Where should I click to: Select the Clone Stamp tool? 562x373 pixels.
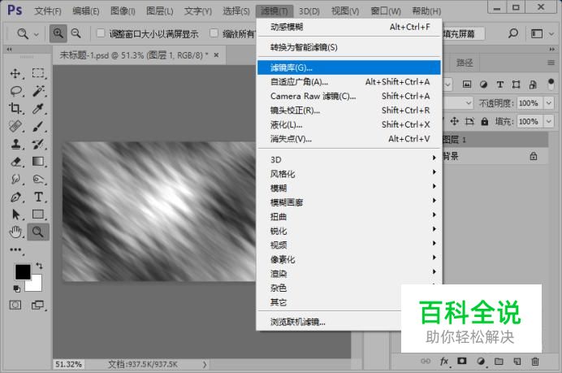tap(15, 144)
